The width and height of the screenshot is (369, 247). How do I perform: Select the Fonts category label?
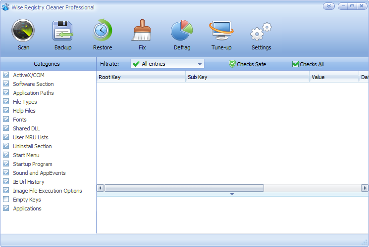(20, 120)
